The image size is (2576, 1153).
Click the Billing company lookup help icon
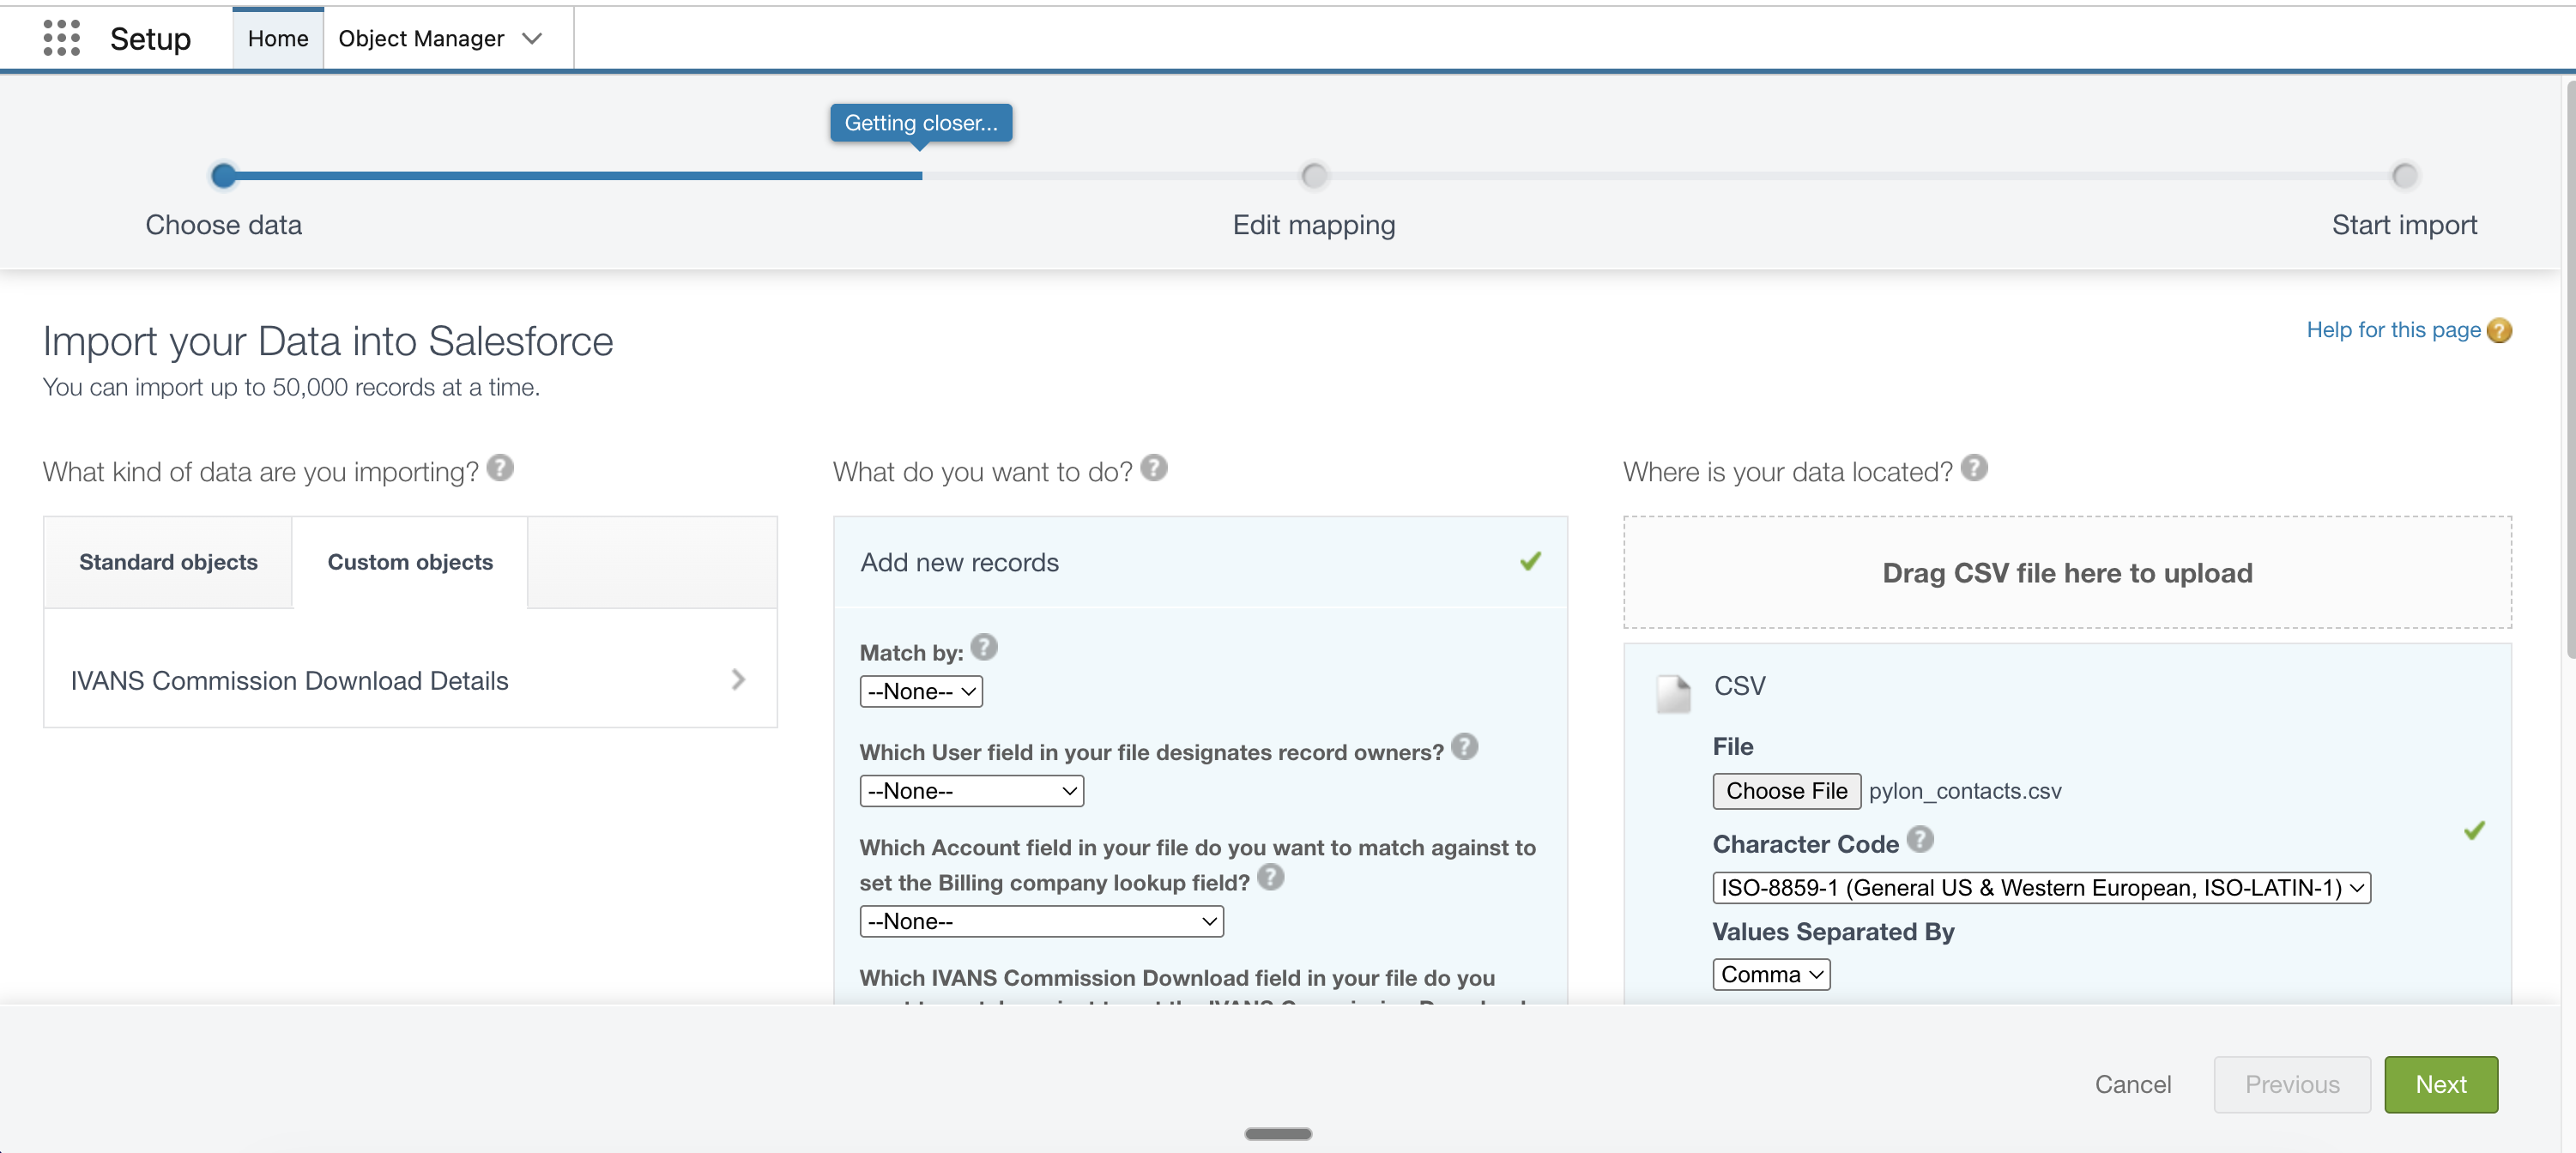1271,878
